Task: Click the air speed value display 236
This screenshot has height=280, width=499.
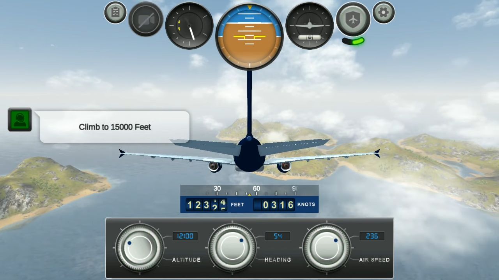Action: [x=372, y=236]
